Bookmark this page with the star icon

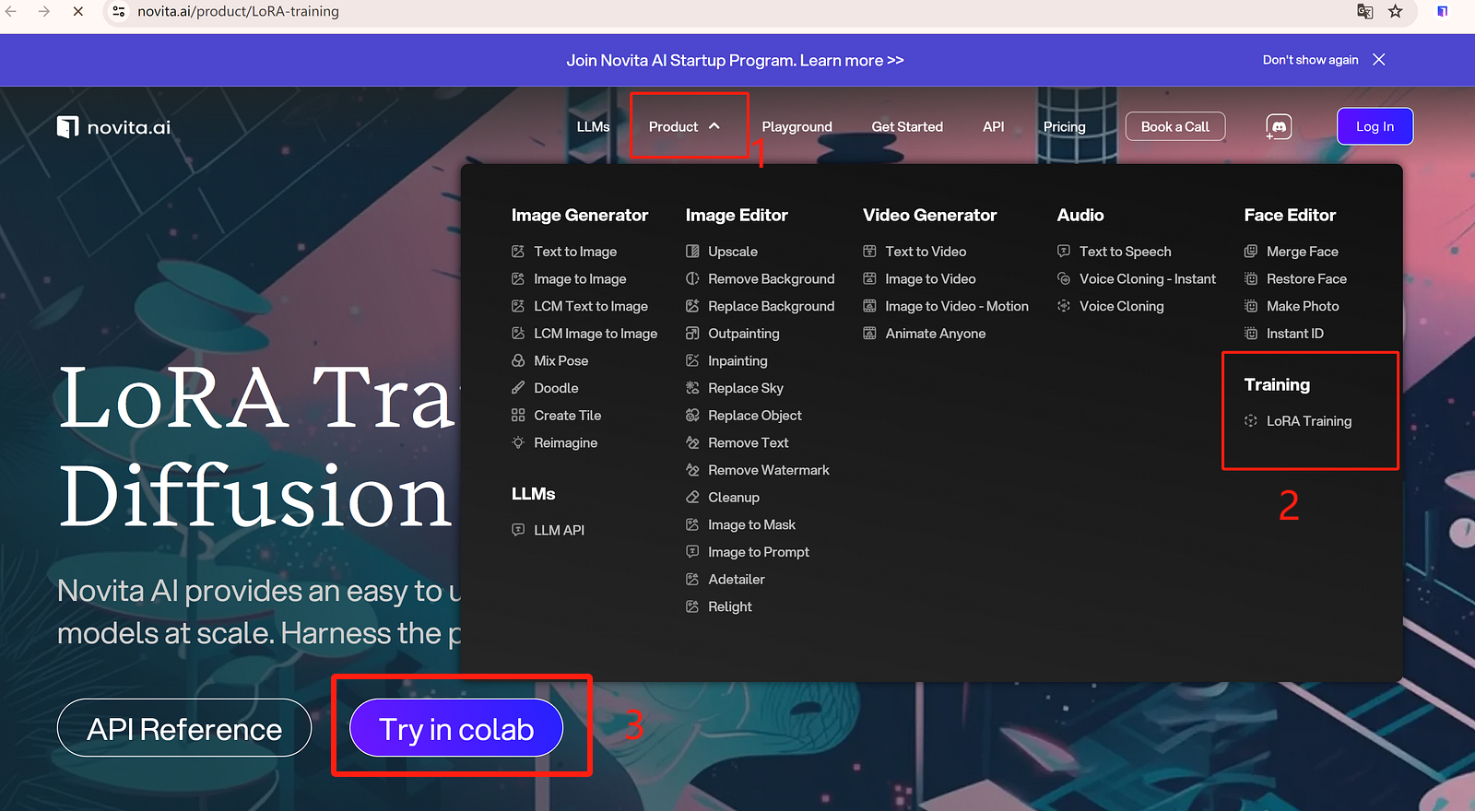click(x=1396, y=11)
